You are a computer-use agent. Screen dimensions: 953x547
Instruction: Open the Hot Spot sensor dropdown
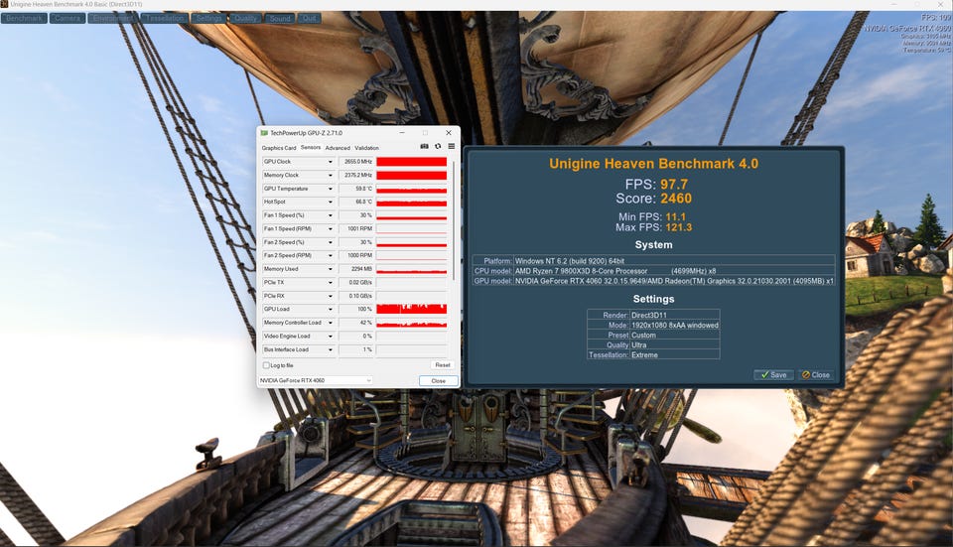click(x=330, y=202)
